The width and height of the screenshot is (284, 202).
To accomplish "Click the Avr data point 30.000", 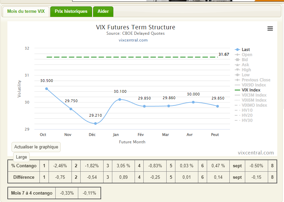I will point(193,102).
